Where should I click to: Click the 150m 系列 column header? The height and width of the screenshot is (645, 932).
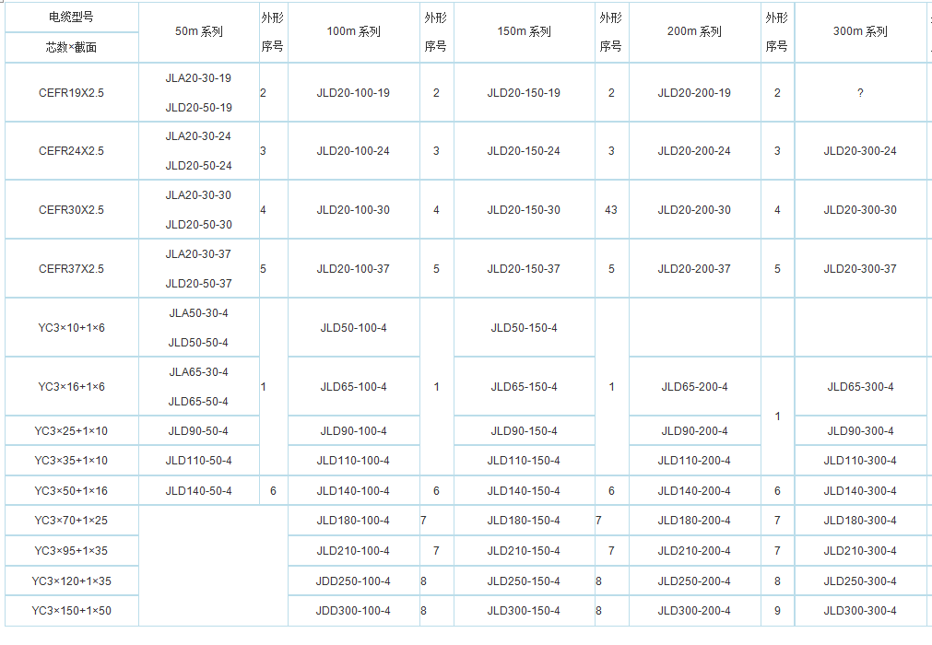pyautogui.click(x=524, y=31)
